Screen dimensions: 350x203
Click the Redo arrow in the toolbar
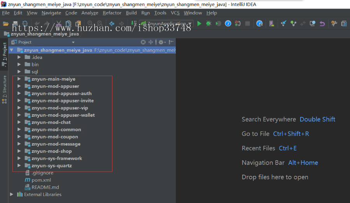(x=47, y=24)
